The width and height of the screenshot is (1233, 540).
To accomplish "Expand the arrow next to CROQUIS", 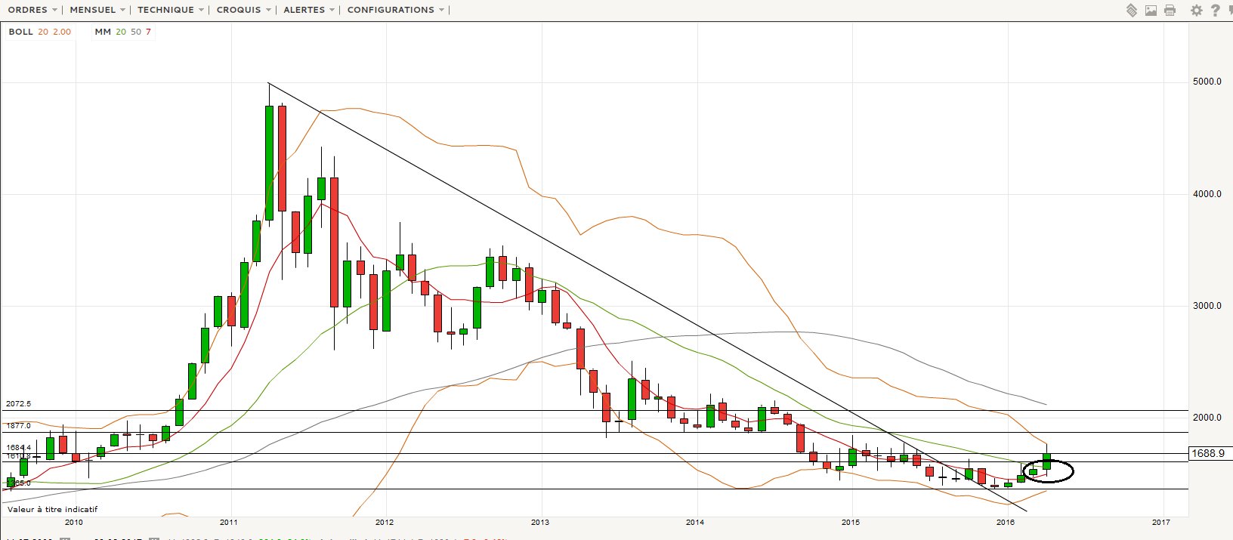I will (269, 11).
